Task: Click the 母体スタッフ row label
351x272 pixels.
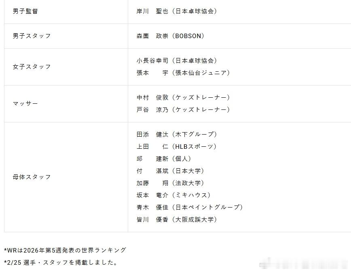Action: (32, 177)
